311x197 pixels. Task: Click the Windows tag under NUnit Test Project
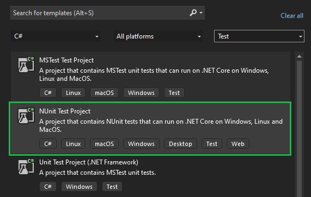coord(141,144)
